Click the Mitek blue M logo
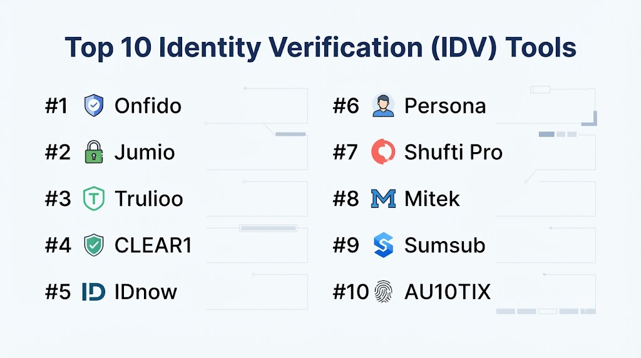This screenshot has height=358, width=641. pos(383,198)
